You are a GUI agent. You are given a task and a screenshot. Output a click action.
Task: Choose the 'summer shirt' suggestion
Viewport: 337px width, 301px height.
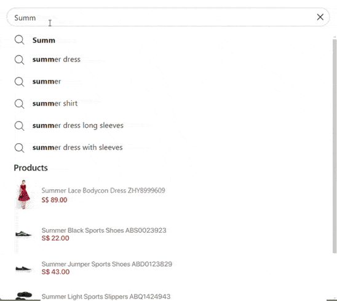pos(55,103)
